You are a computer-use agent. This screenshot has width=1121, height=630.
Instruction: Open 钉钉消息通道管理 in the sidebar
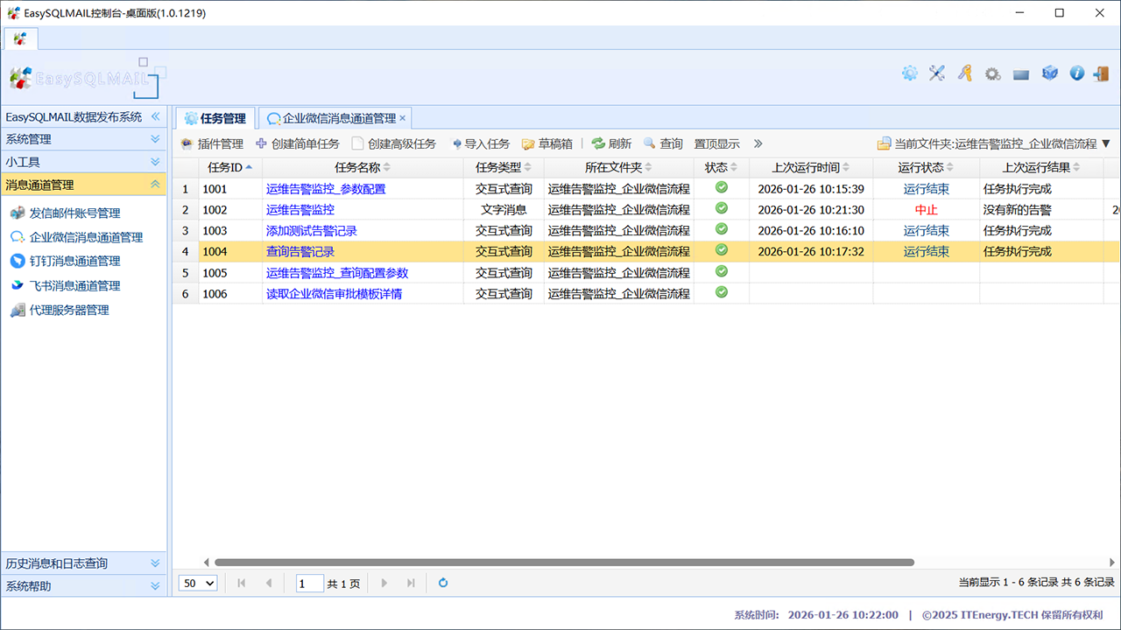(x=66, y=261)
